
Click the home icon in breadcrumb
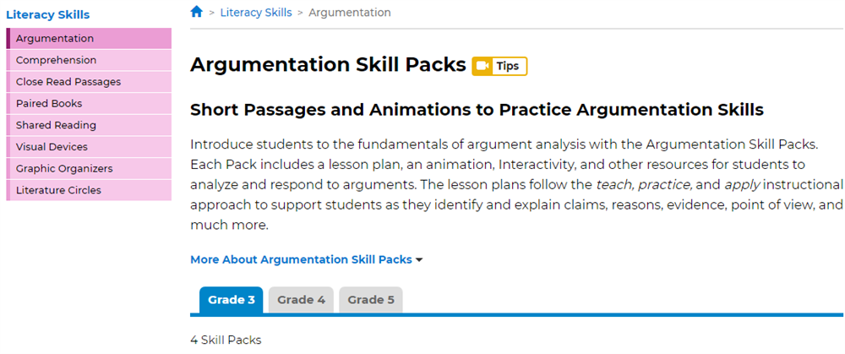(x=197, y=12)
